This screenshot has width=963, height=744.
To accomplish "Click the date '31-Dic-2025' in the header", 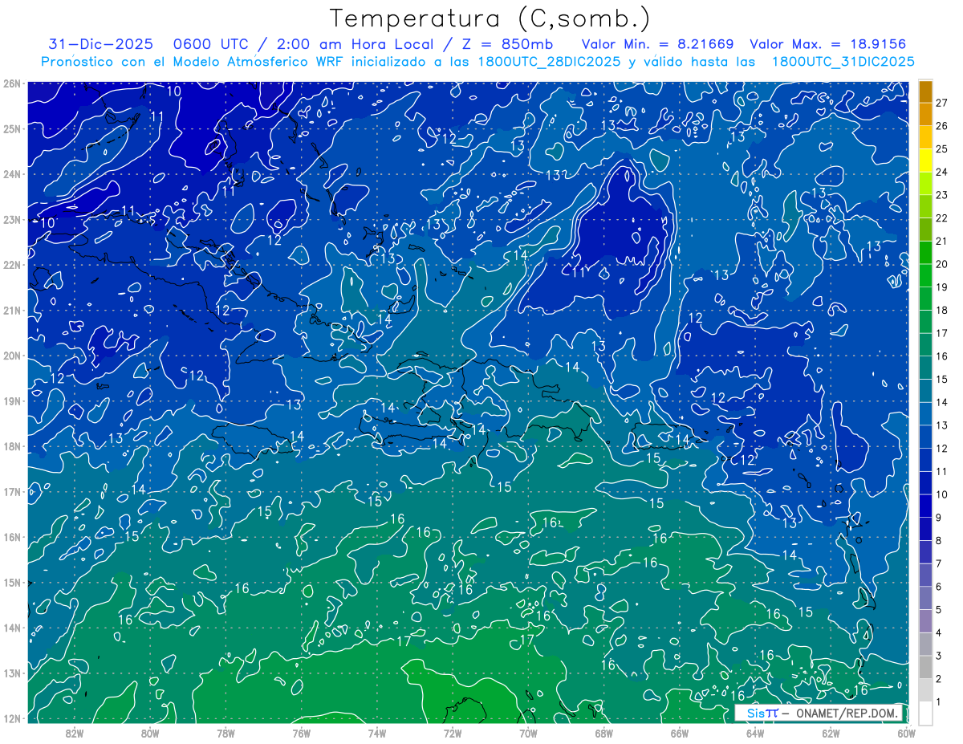I will [x=100, y=44].
